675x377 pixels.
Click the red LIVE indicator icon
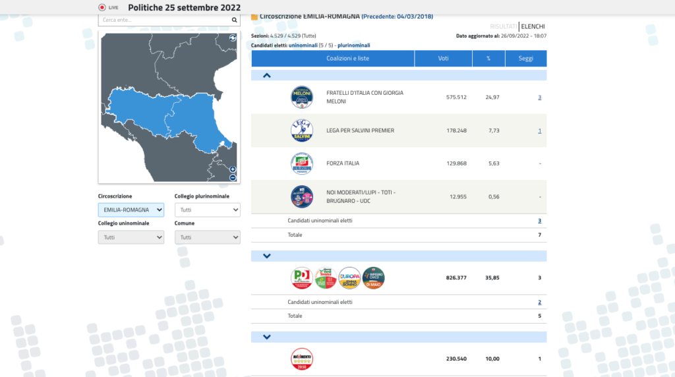tap(102, 7)
